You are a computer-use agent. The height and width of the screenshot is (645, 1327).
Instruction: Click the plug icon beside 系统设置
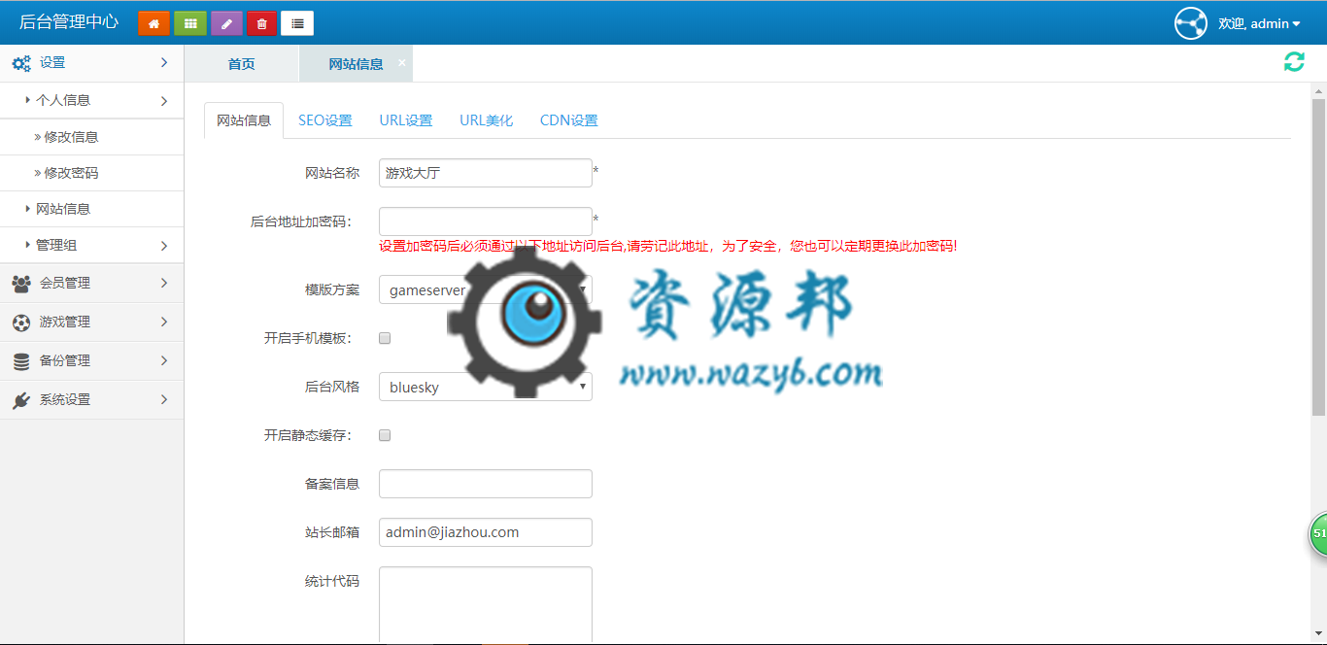coord(21,400)
